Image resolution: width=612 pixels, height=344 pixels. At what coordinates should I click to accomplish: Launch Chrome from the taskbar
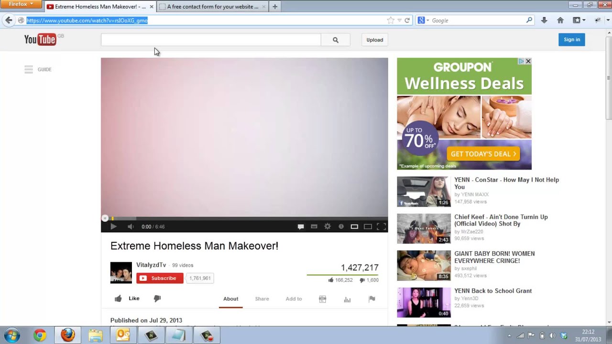pyautogui.click(x=40, y=335)
